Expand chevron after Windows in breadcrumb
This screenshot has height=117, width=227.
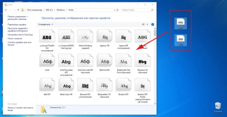click(67, 10)
